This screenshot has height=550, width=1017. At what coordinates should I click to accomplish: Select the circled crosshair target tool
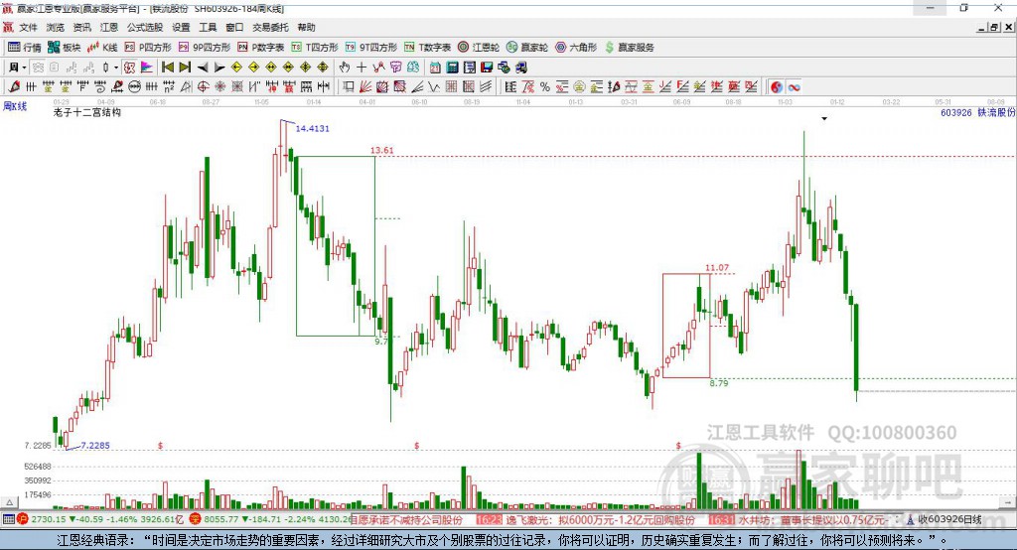pos(203,87)
